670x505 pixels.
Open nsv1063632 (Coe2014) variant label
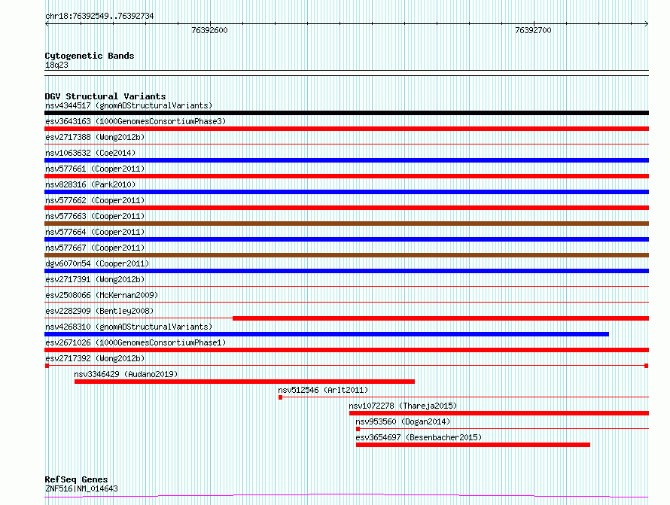[x=90, y=153]
